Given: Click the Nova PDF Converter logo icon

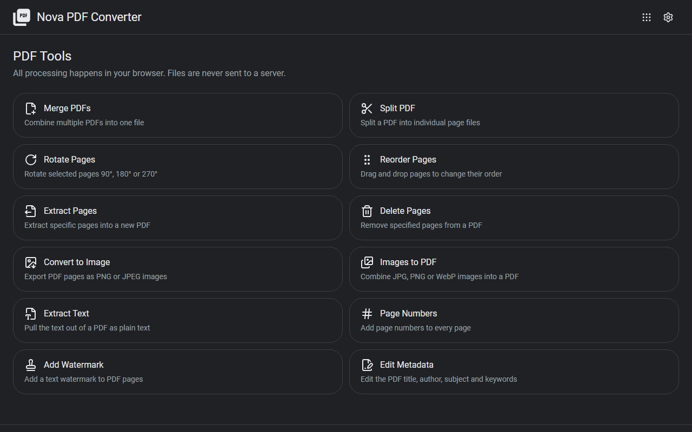Looking at the screenshot, I should click(x=22, y=17).
